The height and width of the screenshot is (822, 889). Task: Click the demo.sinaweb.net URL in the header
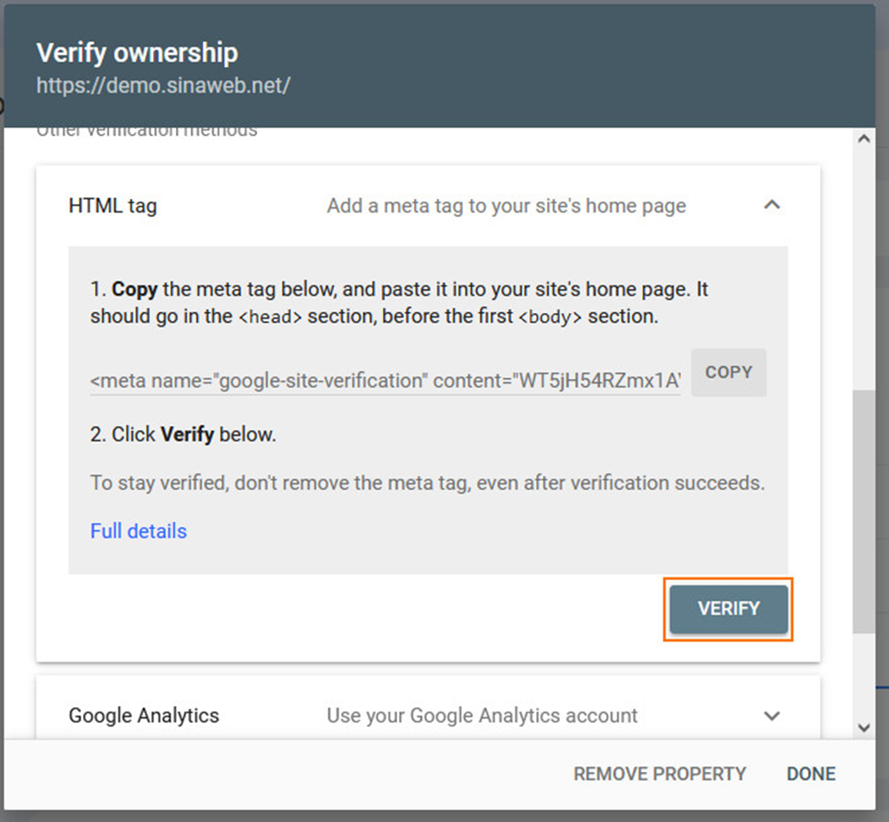[x=163, y=86]
